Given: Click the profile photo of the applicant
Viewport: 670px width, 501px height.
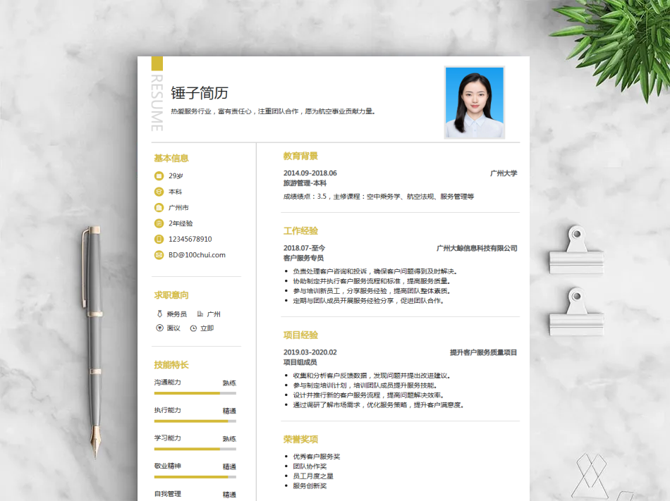Looking at the screenshot, I should pyautogui.click(x=475, y=102).
